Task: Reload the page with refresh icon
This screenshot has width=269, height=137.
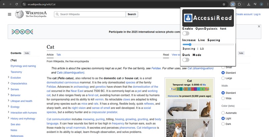Action: click(x=17, y=4)
